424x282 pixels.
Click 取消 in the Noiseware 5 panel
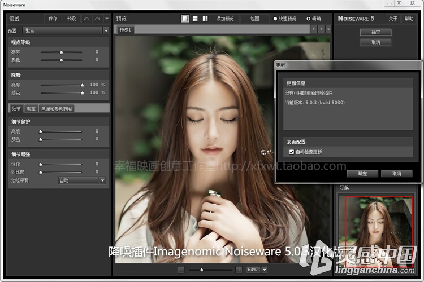(x=376, y=42)
